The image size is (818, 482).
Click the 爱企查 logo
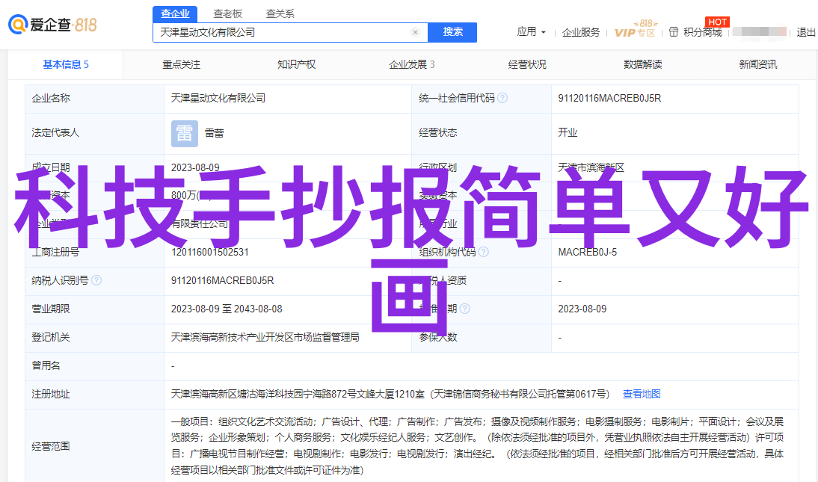click(x=52, y=24)
